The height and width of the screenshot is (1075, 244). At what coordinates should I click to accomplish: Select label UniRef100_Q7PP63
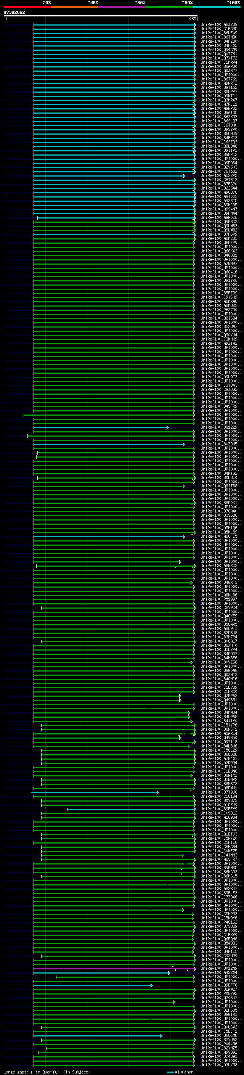(x=219, y=696)
